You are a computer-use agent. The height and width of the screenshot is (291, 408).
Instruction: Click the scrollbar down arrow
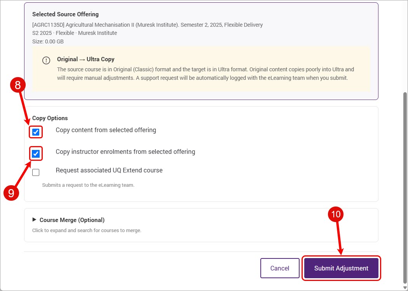[405, 288]
